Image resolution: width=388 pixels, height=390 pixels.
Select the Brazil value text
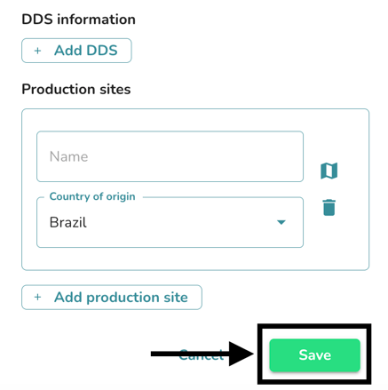coord(68,222)
